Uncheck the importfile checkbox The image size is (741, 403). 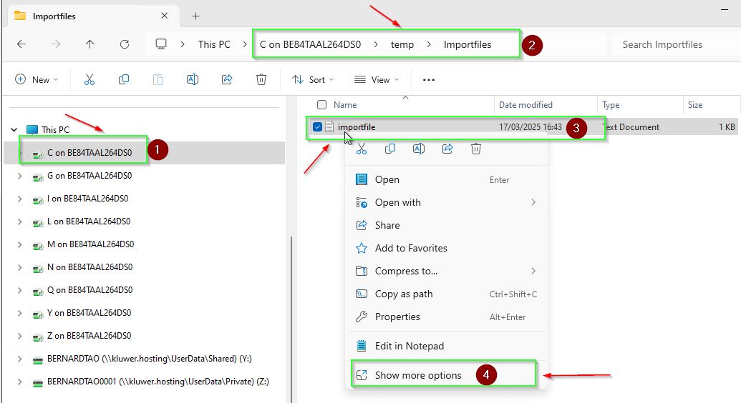pos(317,127)
